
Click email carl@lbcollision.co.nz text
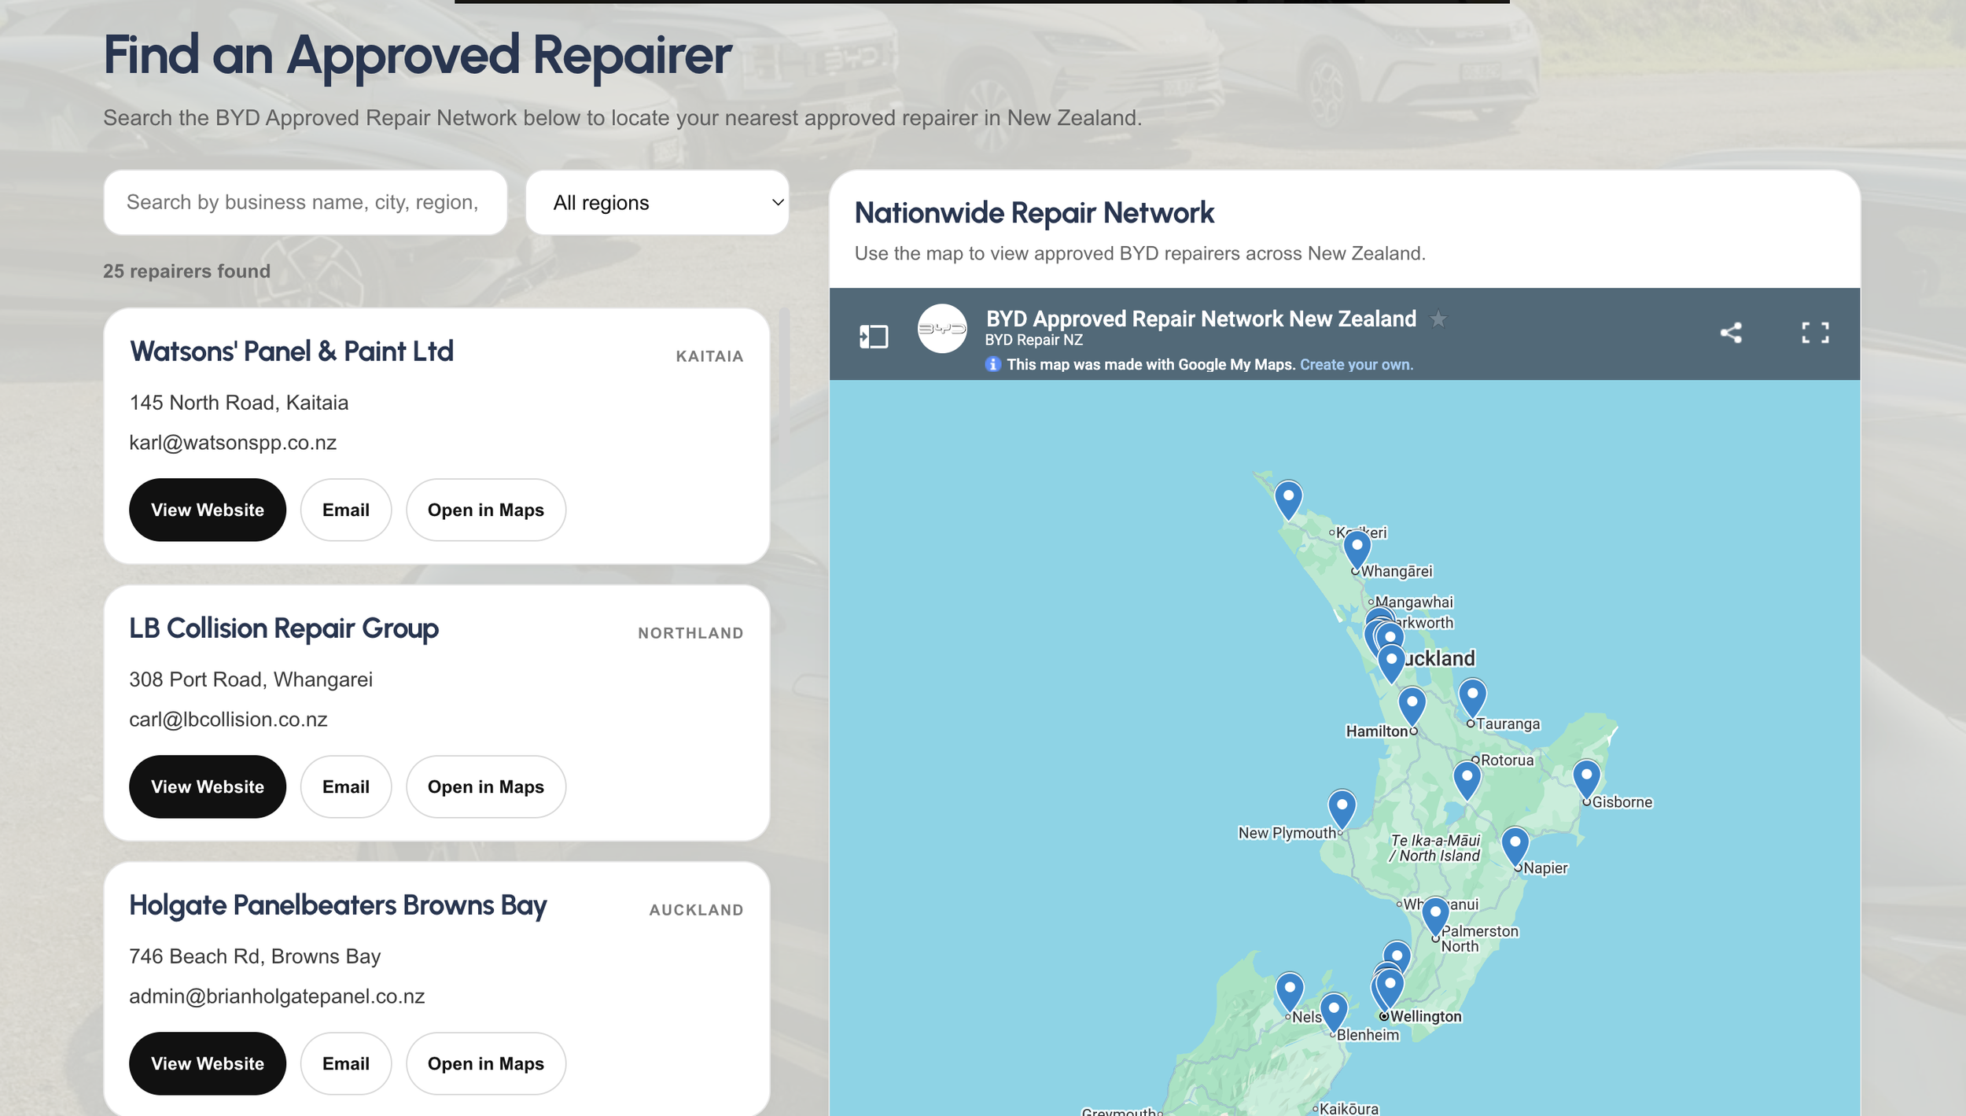(228, 720)
